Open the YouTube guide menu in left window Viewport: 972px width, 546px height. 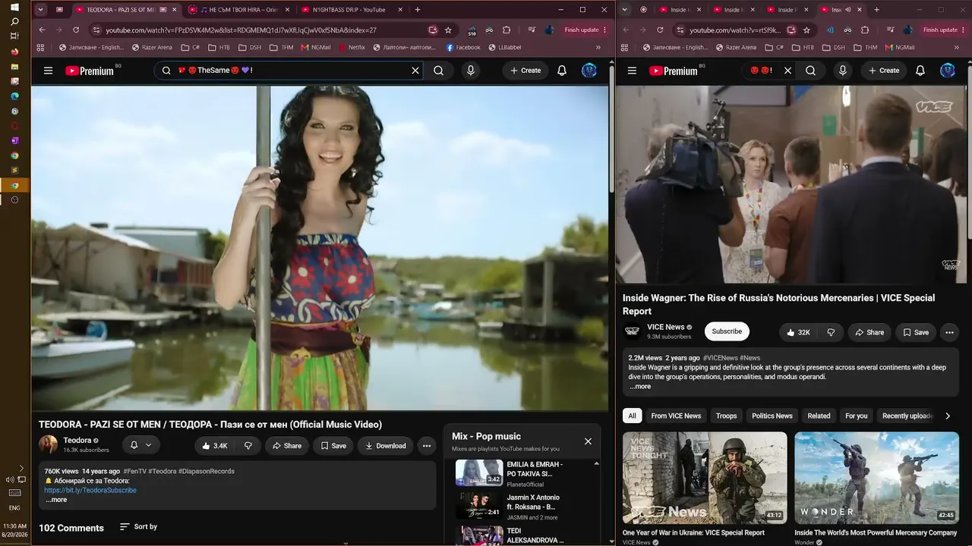coord(48,71)
